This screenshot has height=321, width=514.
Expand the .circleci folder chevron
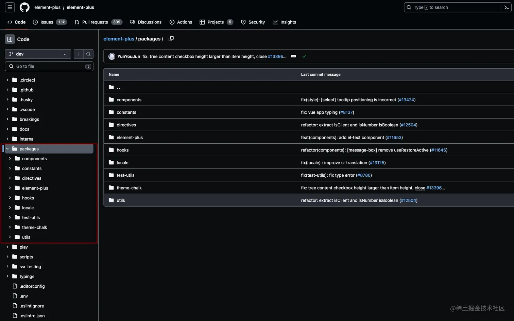click(x=7, y=80)
